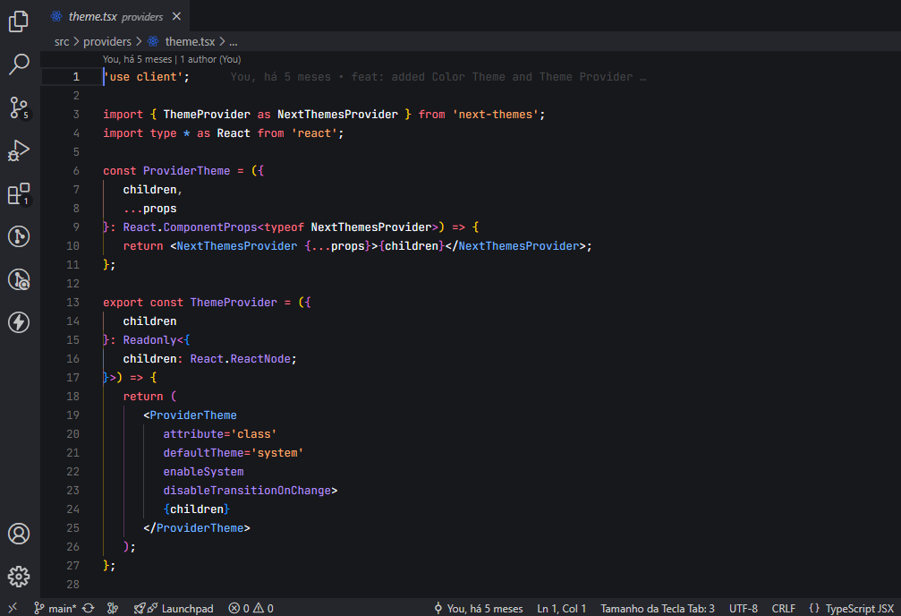Click the closing </ProviderTheme> tag

(x=197, y=528)
